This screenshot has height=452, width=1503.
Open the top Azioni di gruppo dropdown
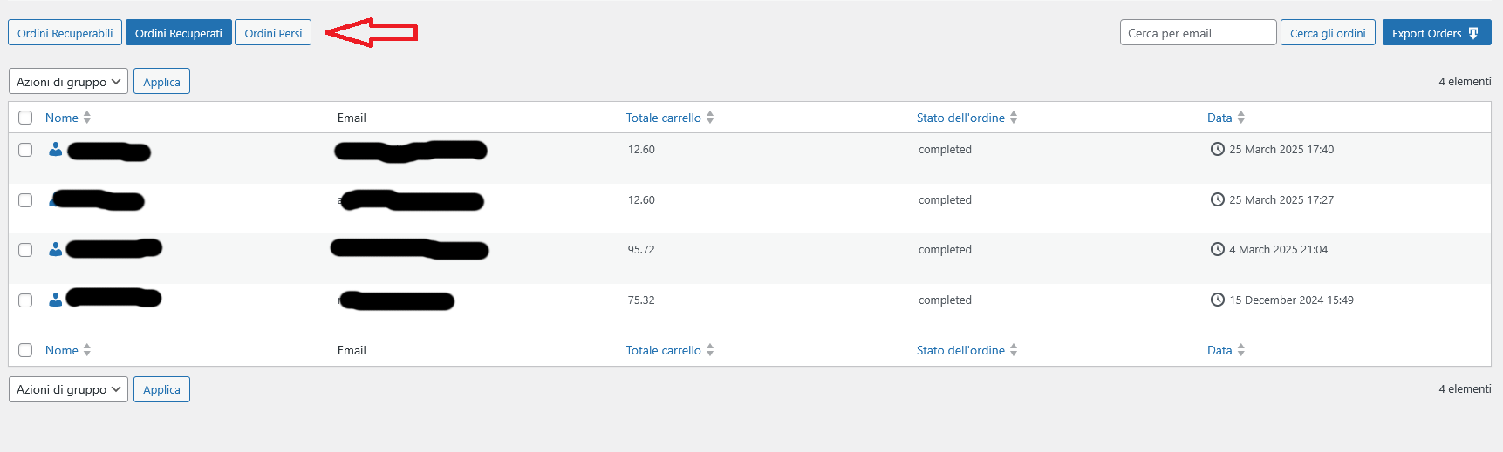coord(68,82)
